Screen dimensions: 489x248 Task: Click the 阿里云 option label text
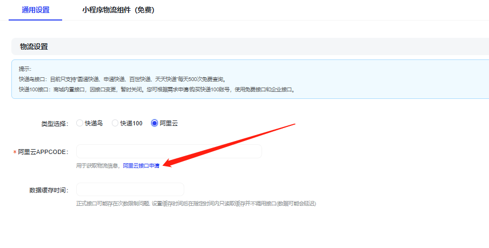pos(169,123)
